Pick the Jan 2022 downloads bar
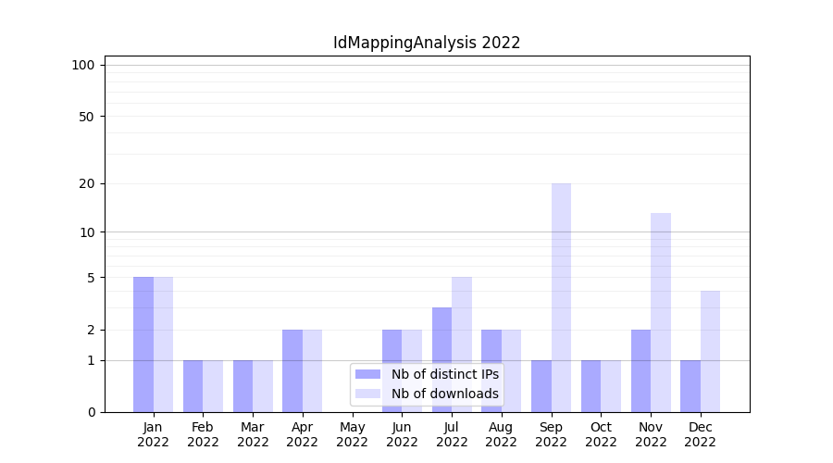The width and height of the screenshot is (833, 463). pyautogui.click(x=163, y=344)
